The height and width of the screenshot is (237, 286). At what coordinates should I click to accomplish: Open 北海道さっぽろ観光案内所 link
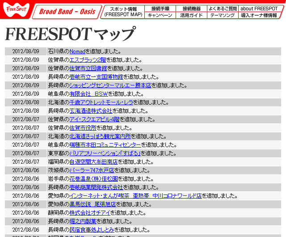[100, 136]
